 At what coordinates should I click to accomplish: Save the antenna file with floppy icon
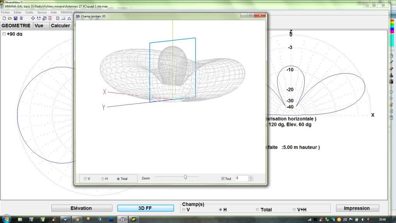[15, 19]
